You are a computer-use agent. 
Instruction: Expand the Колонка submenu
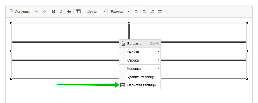pos(140,69)
